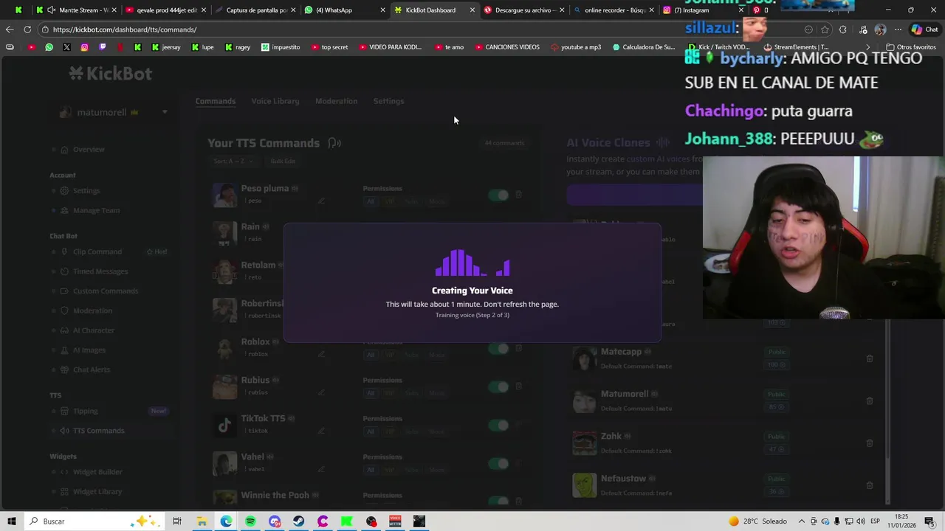Reload the page with the browser refresh icon

coord(27,29)
